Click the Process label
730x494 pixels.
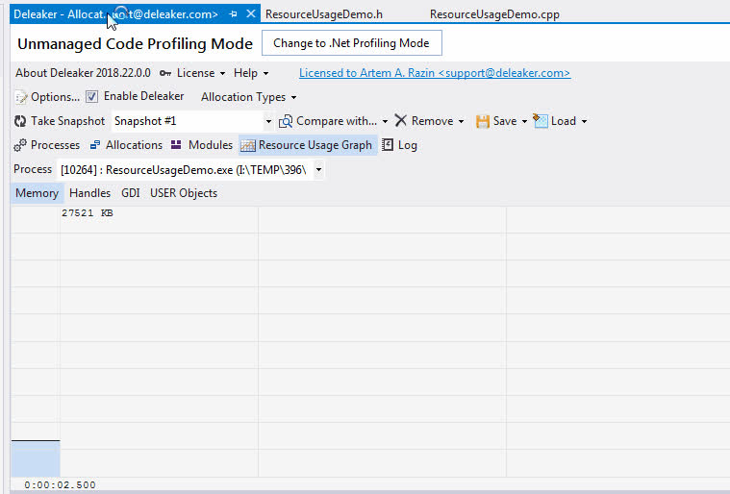tap(33, 169)
